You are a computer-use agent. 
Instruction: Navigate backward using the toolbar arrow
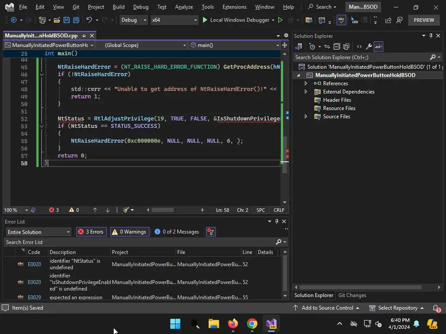pyautogui.click(x=14, y=20)
